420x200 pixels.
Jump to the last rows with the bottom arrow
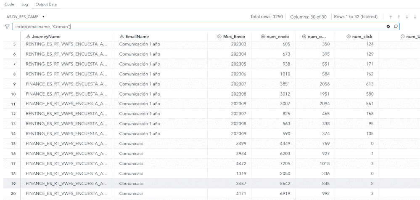point(414,16)
